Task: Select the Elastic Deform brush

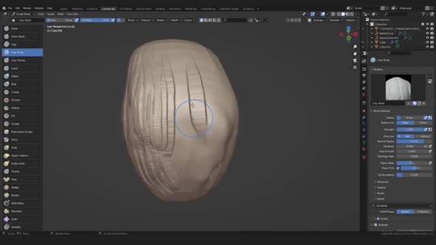Action: 22,156
